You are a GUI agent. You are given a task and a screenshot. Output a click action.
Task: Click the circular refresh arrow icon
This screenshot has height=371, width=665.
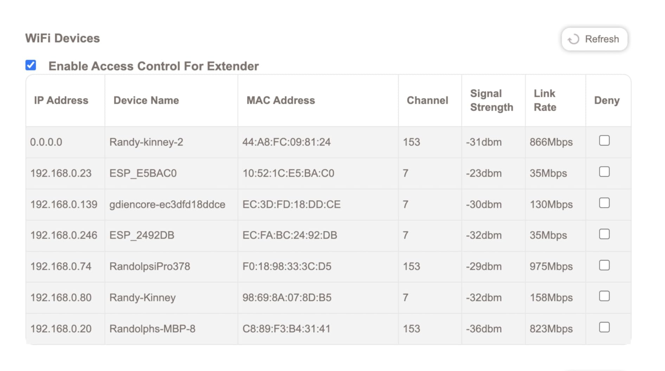574,39
